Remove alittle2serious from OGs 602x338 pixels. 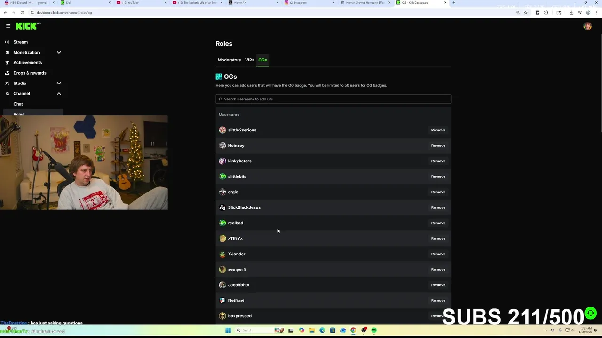438,130
